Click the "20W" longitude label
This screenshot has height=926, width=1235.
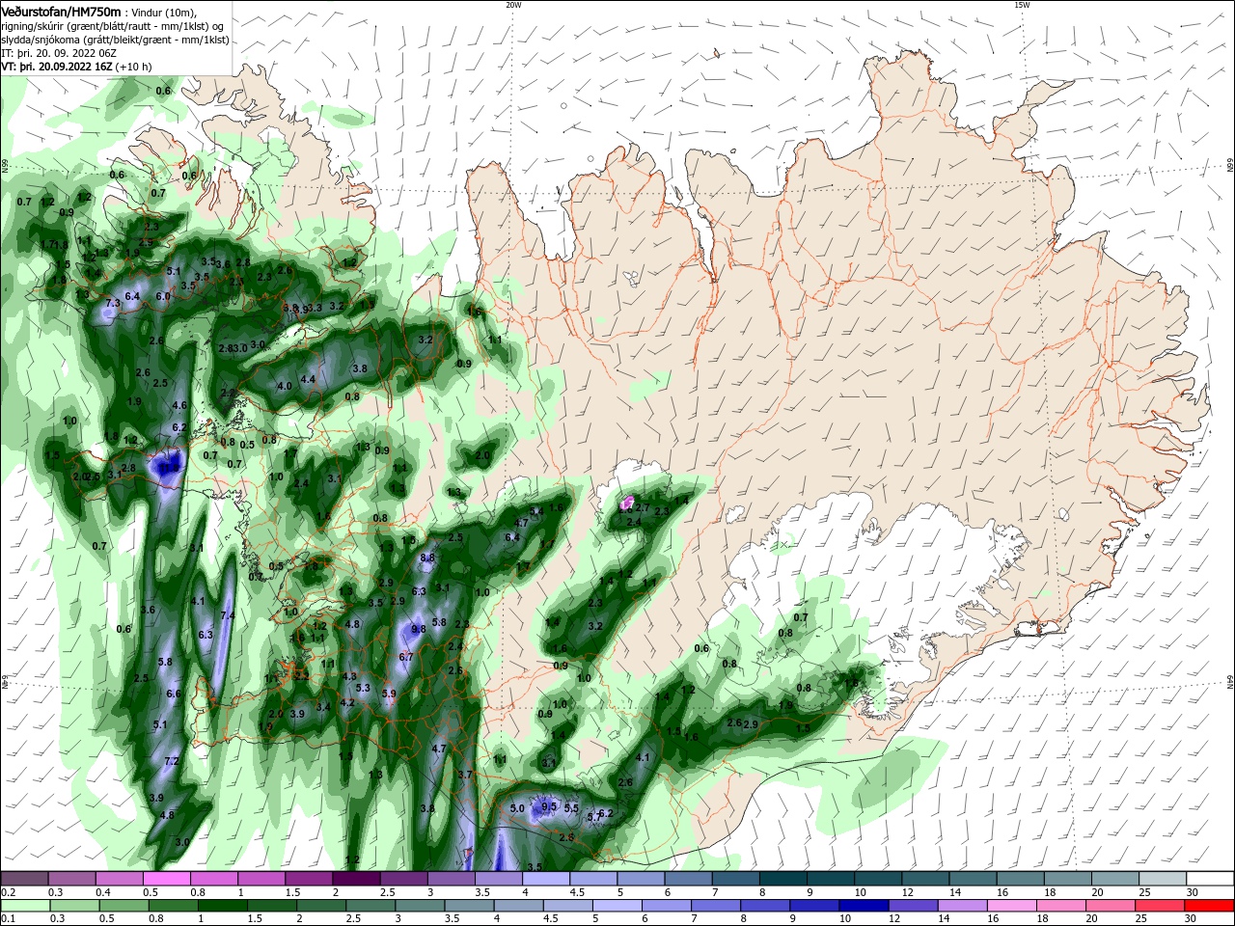(x=513, y=5)
